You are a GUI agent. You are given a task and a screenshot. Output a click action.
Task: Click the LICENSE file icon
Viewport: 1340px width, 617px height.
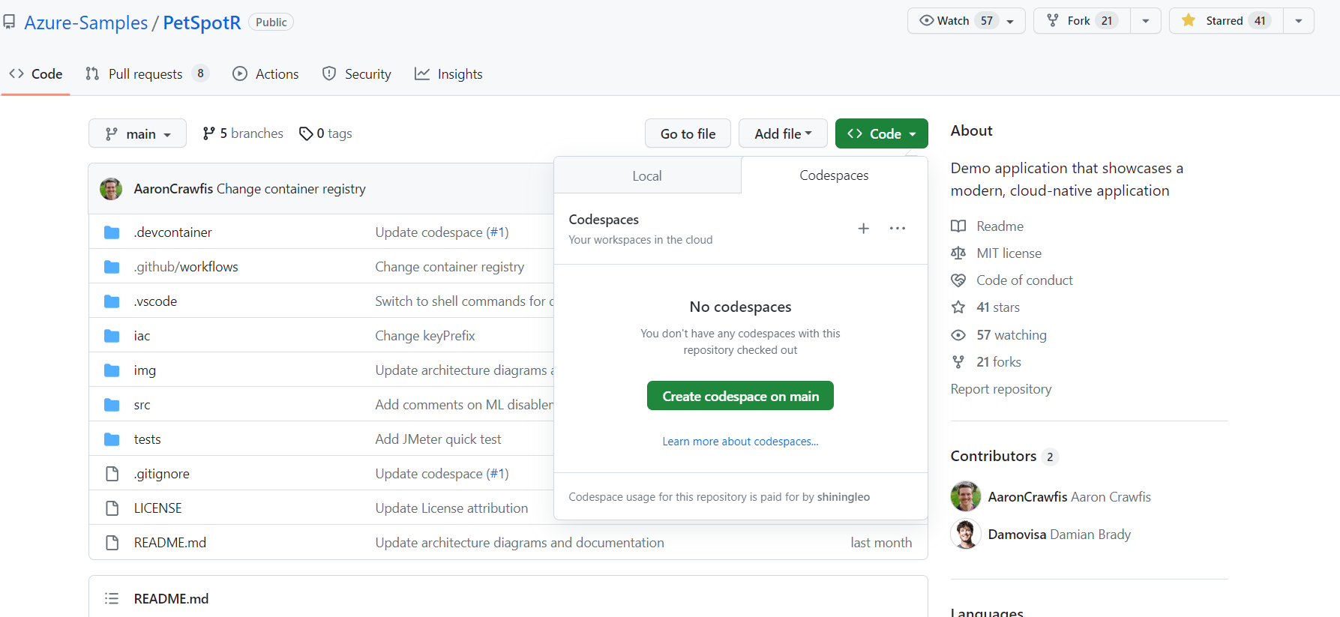112,508
